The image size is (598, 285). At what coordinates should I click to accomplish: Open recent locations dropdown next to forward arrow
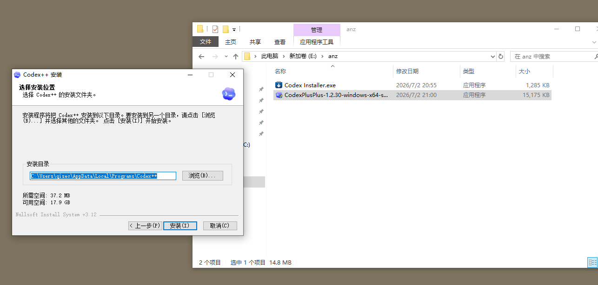pos(226,56)
